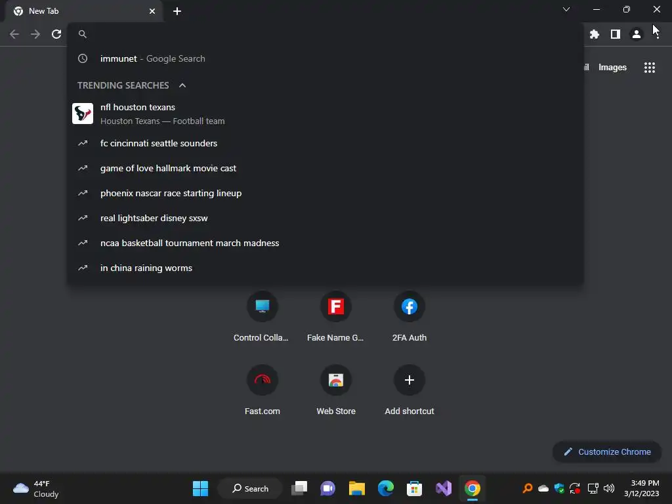The image size is (672, 504).
Task: Open the Extensions puzzle-piece menu
Action: coord(595,34)
